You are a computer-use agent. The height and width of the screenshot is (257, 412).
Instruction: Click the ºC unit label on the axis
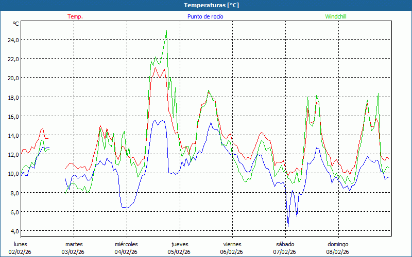click(x=16, y=24)
